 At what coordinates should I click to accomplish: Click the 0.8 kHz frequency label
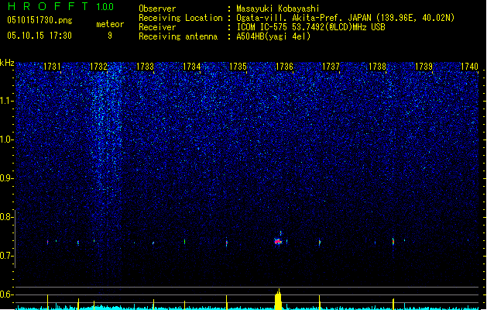7,217
